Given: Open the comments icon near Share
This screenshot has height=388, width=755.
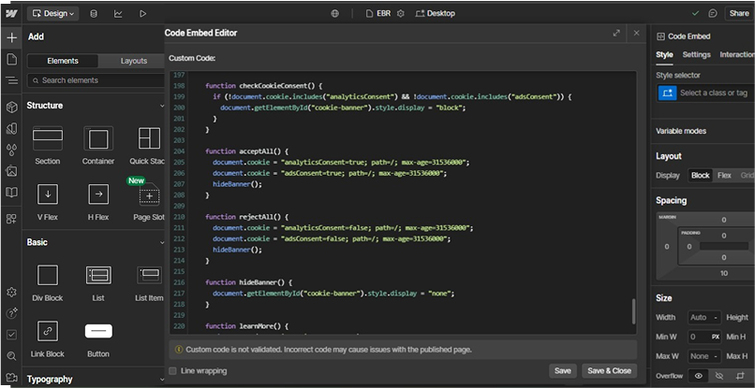Looking at the screenshot, I should click(x=713, y=14).
